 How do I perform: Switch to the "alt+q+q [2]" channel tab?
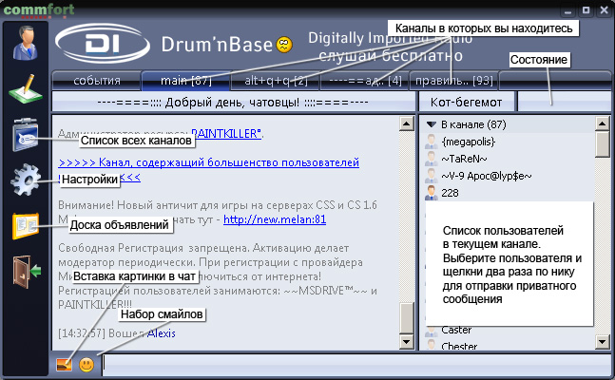tap(275, 80)
